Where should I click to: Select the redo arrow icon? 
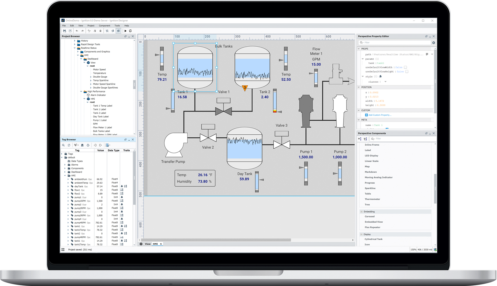click(x=82, y=31)
